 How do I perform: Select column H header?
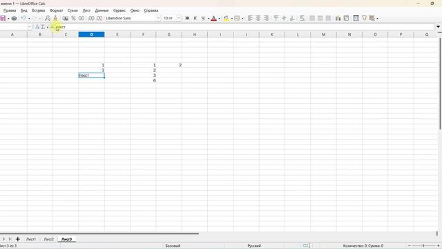pyautogui.click(x=195, y=35)
